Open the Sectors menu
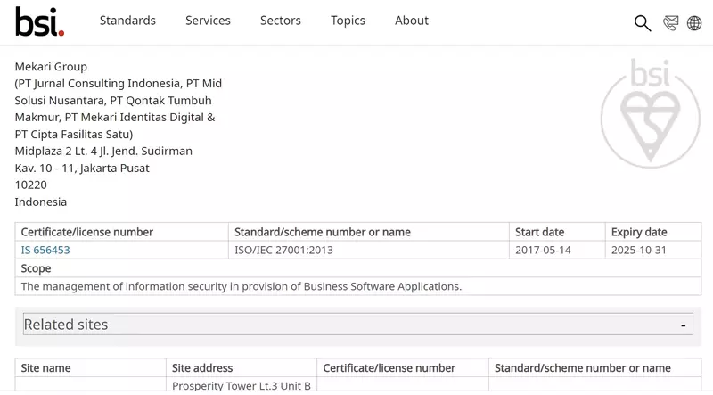The width and height of the screenshot is (713, 395). [281, 21]
